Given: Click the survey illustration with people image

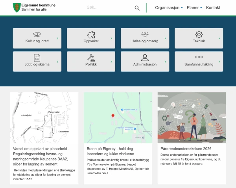Looking at the screenshot, I should [192, 117].
